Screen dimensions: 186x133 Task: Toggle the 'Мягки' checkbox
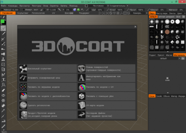[2, 10]
